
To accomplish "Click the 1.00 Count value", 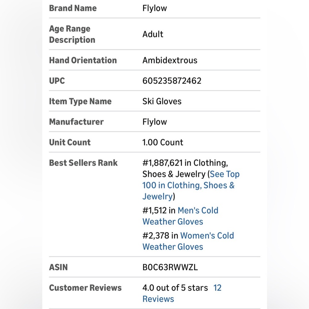I will click(x=163, y=142).
